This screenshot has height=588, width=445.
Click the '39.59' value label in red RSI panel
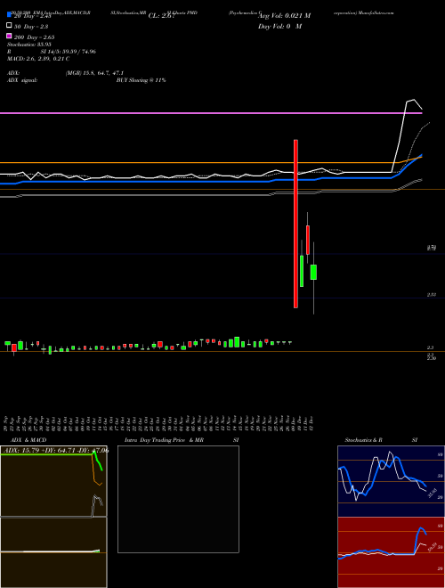point(432,547)
